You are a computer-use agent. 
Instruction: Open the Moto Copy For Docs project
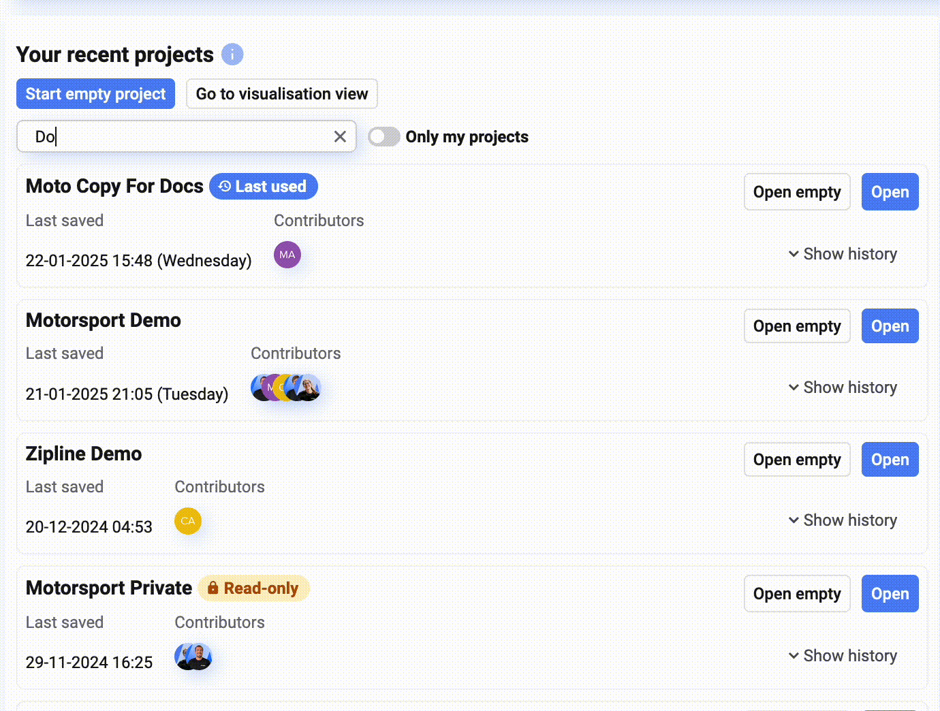[x=890, y=192]
